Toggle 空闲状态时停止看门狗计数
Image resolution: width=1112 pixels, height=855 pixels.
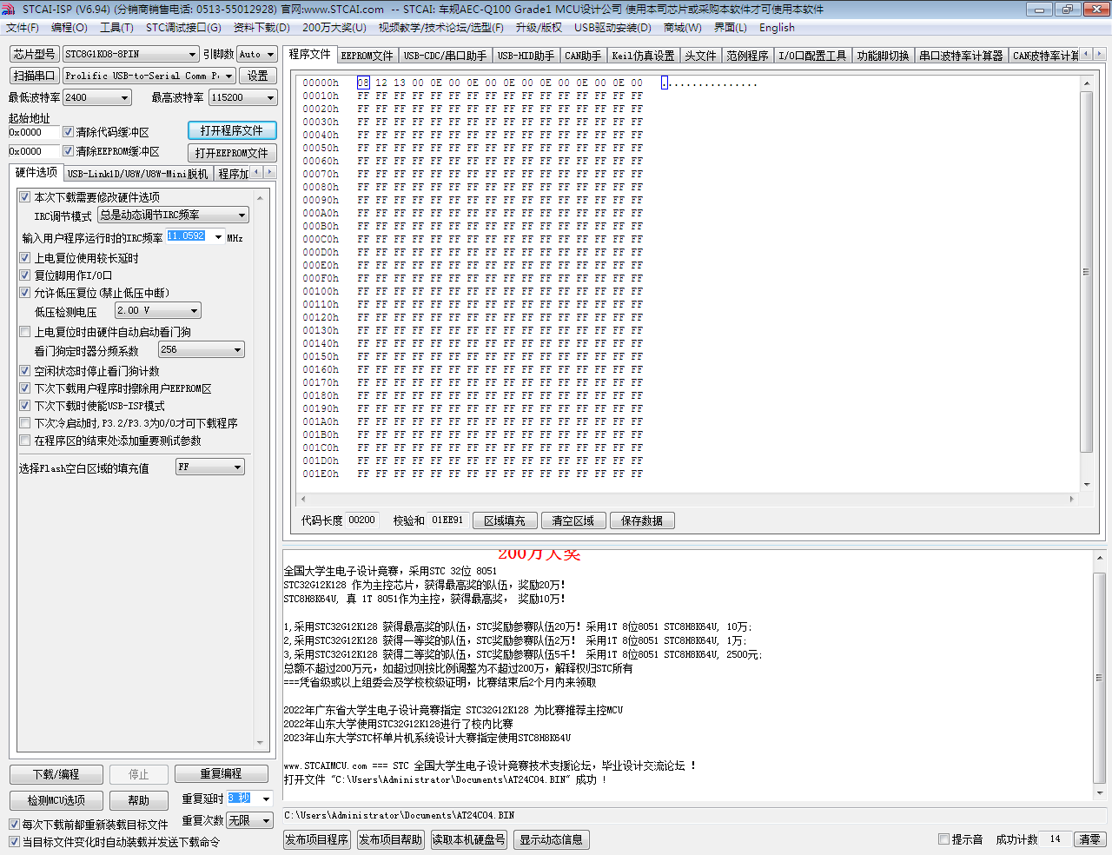pos(25,371)
